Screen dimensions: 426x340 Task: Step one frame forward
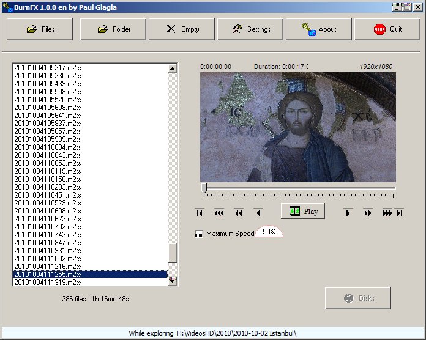[348, 213]
